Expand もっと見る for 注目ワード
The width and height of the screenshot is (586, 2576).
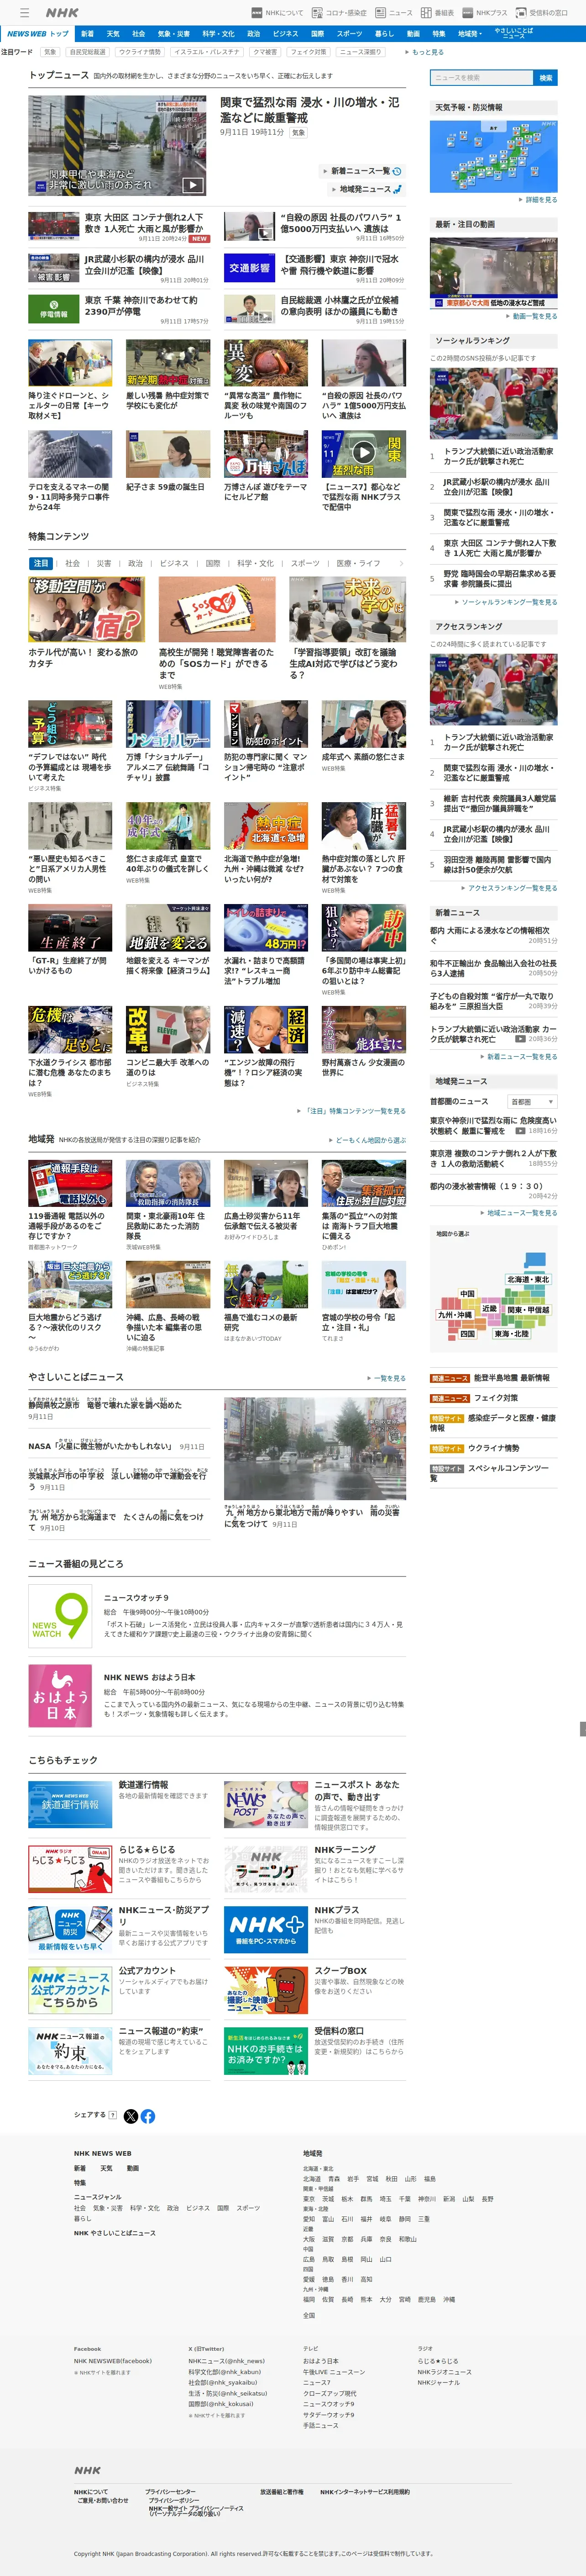pos(424,52)
